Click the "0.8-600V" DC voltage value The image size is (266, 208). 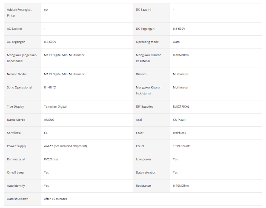pos(179,29)
